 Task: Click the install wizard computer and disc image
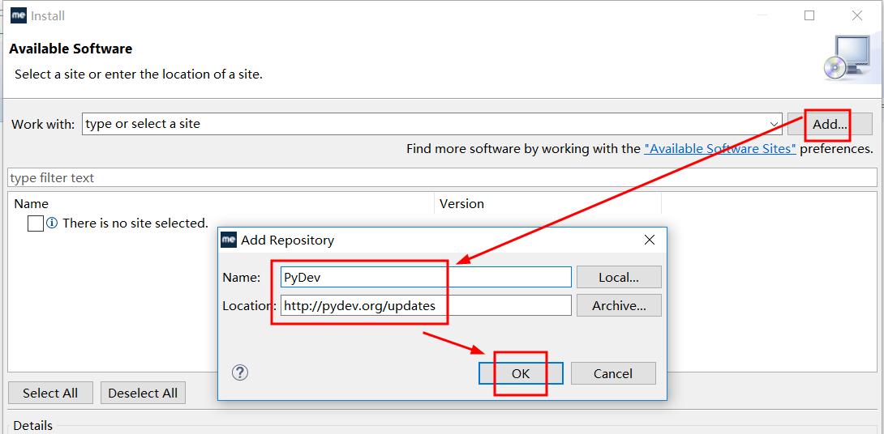click(848, 57)
